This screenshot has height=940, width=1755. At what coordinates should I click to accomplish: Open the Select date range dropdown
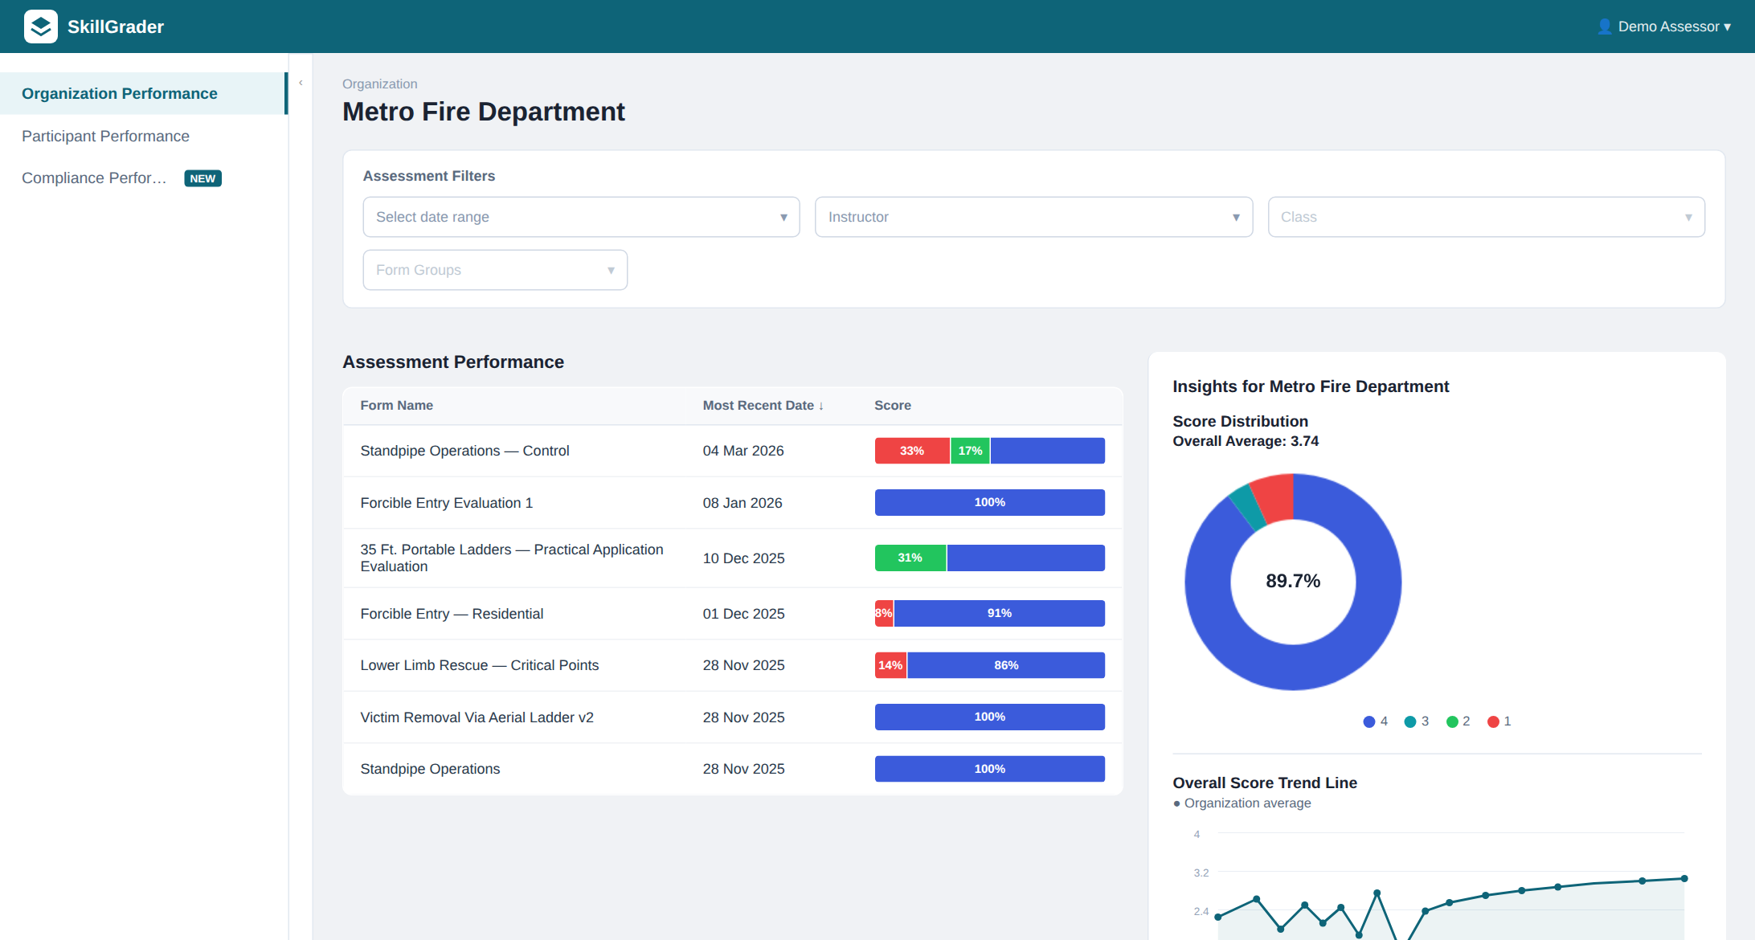click(x=580, y=217)
